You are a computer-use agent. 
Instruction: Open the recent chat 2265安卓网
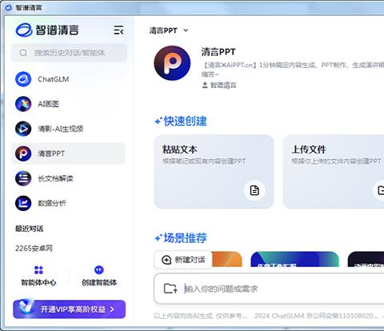(x=34, y=249)
